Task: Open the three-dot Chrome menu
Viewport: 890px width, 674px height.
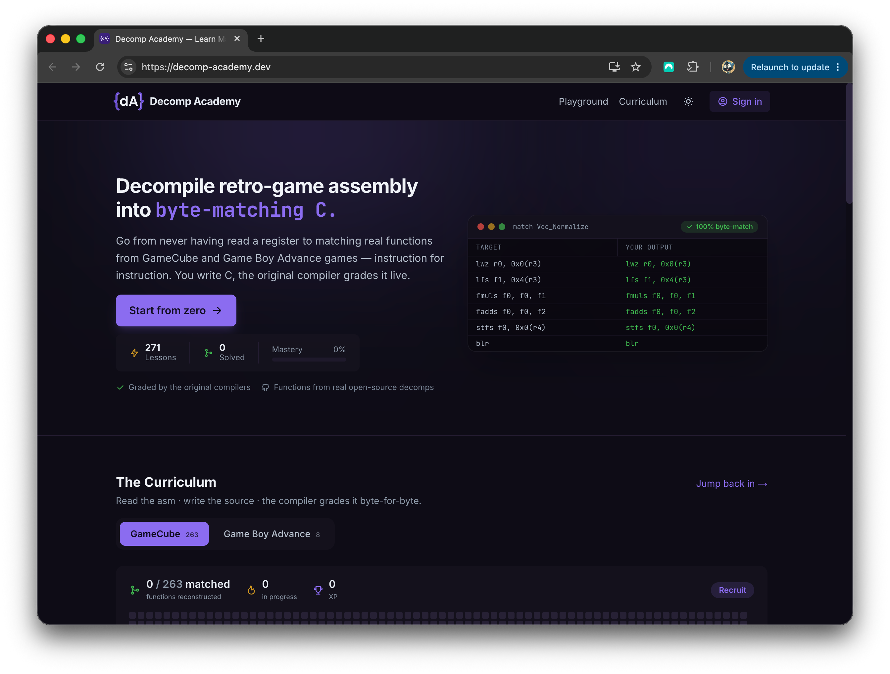Action: 838,67
